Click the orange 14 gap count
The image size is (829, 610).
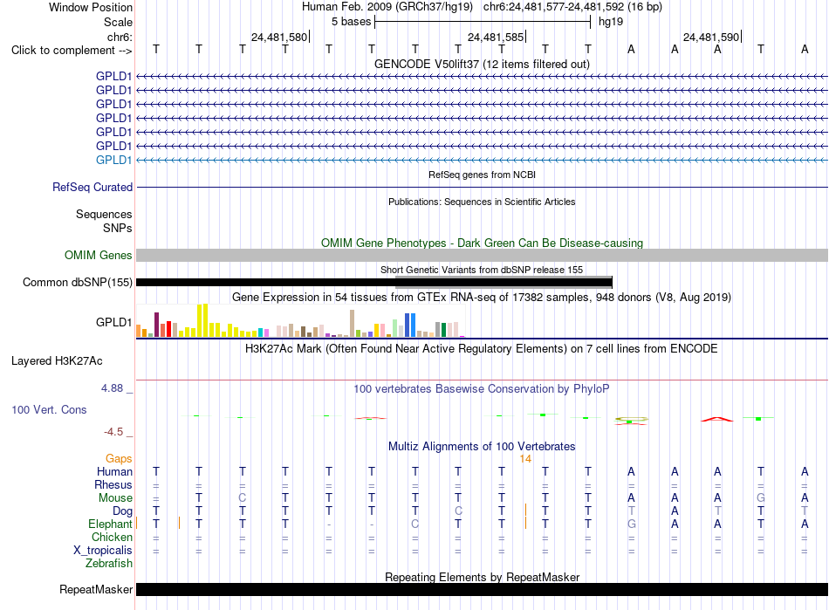(525, 459)
